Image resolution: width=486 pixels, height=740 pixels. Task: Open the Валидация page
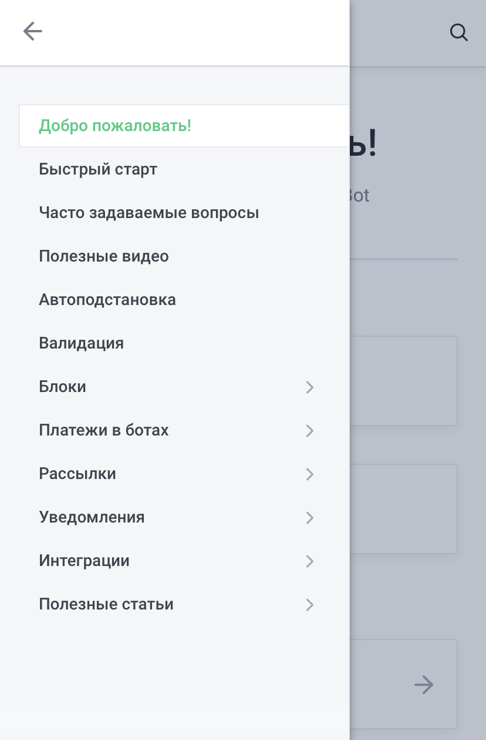(x=82, y=343)
